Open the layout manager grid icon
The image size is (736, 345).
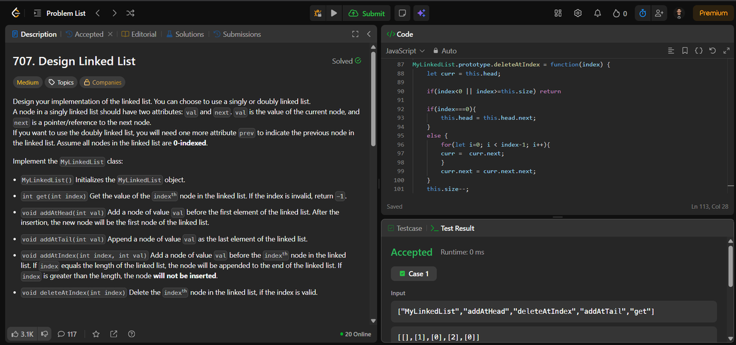tap(558, 13)
